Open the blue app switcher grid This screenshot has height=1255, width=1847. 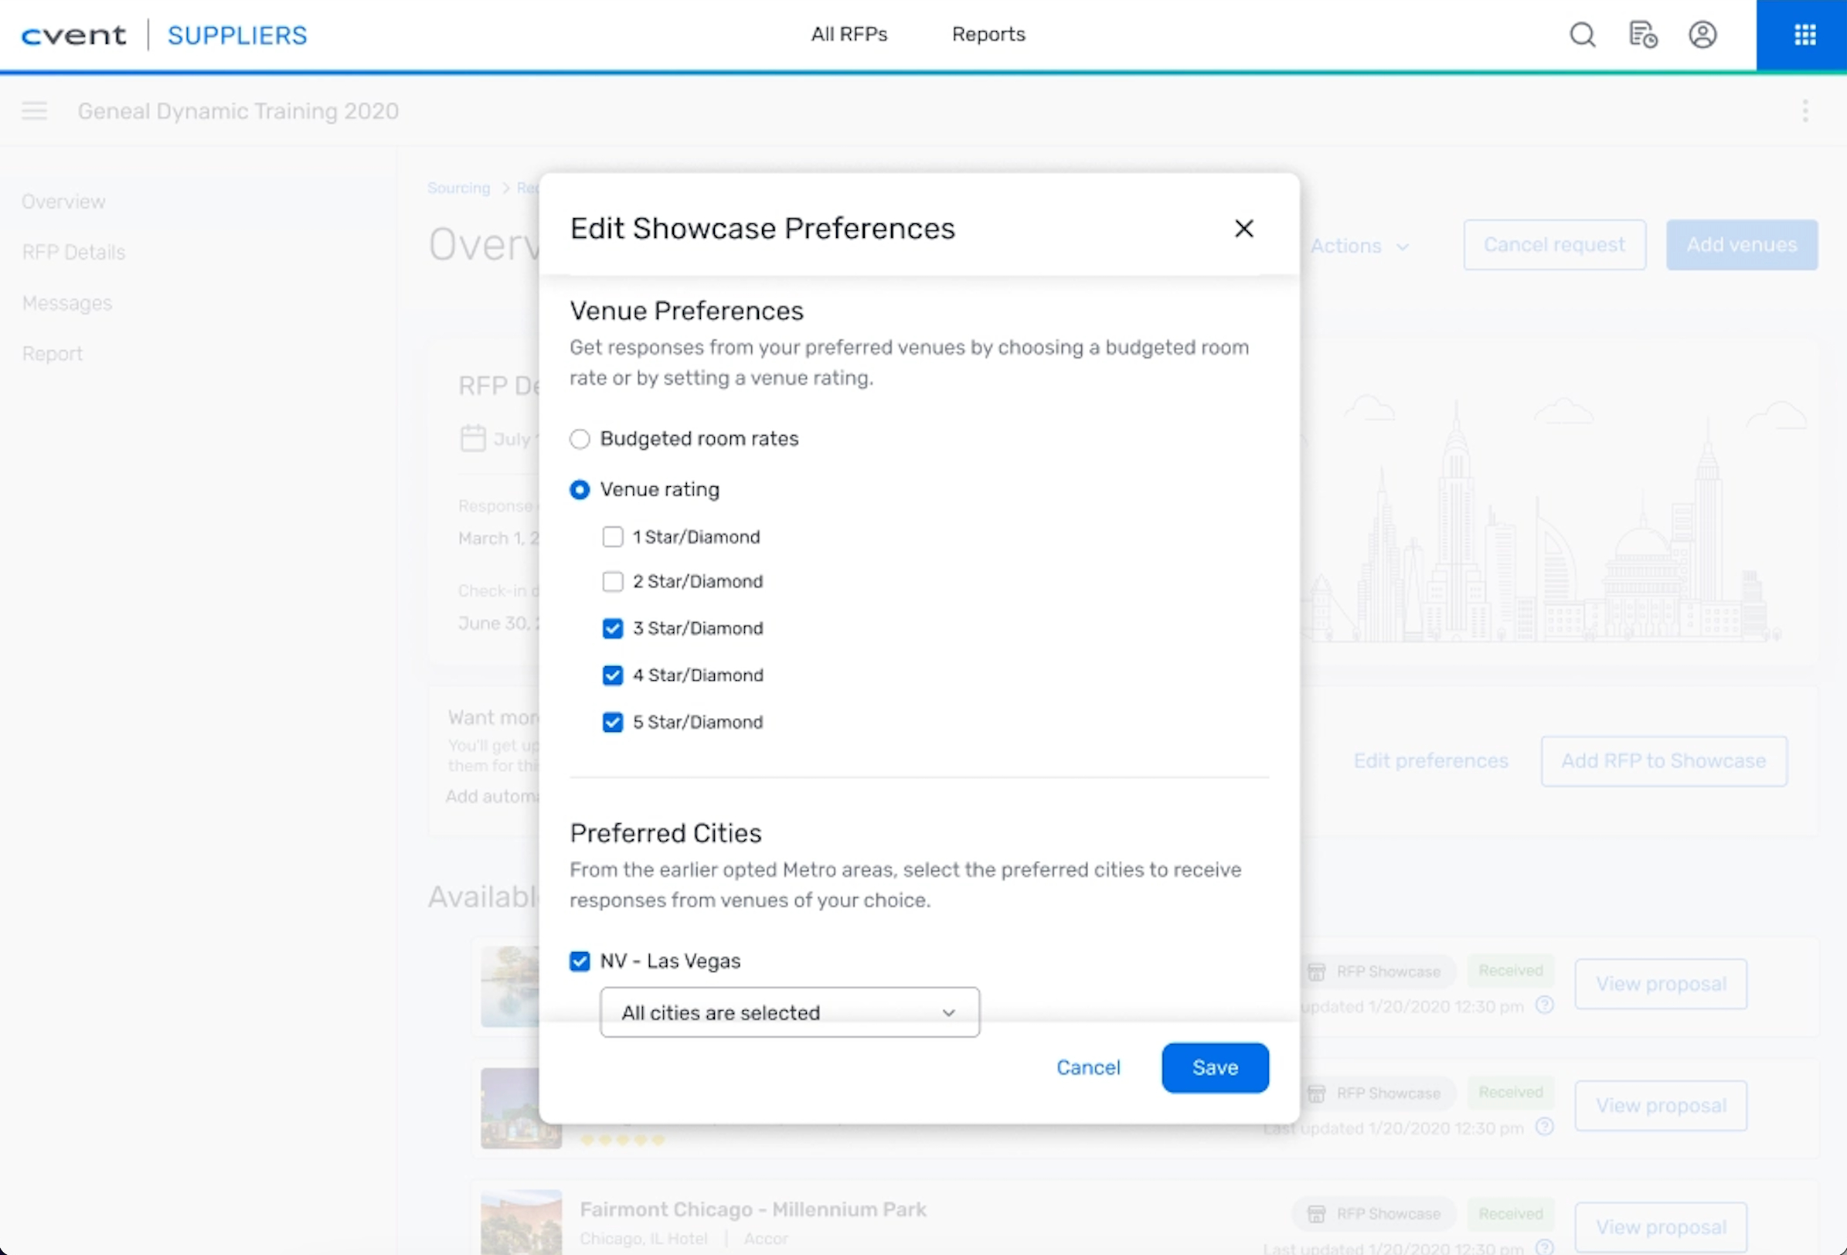click(x=1804, y=35)
